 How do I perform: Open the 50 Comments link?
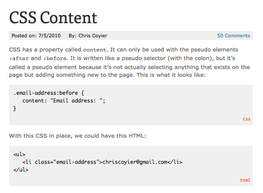click(233, 36)
